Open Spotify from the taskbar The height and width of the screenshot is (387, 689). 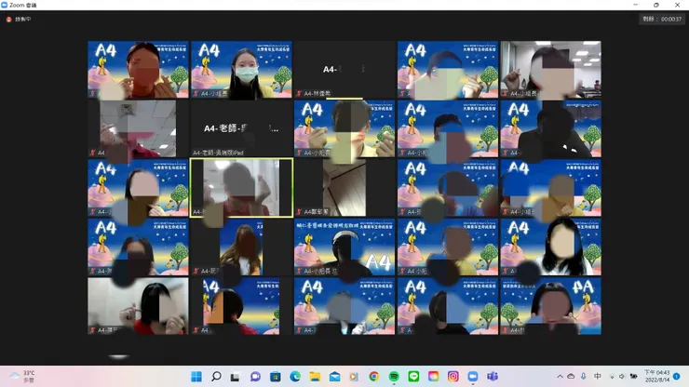394,377
